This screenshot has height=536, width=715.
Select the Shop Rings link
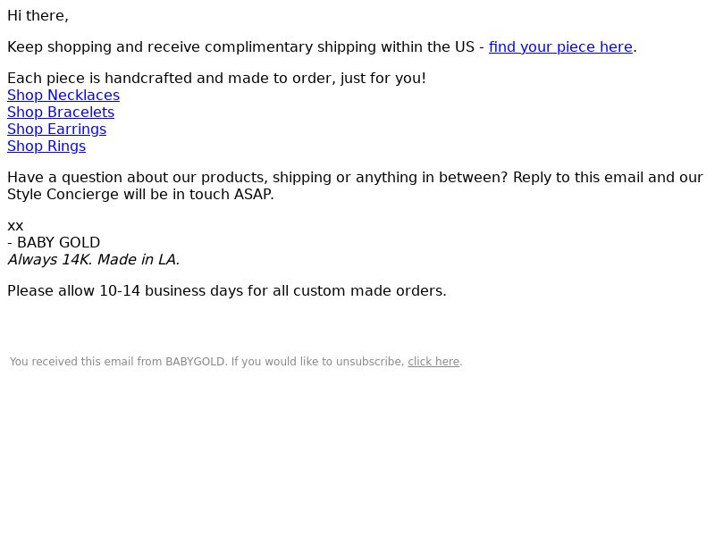click(46, 147)
